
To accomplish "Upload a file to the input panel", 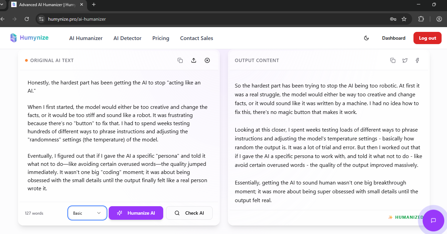I will 194,60.
